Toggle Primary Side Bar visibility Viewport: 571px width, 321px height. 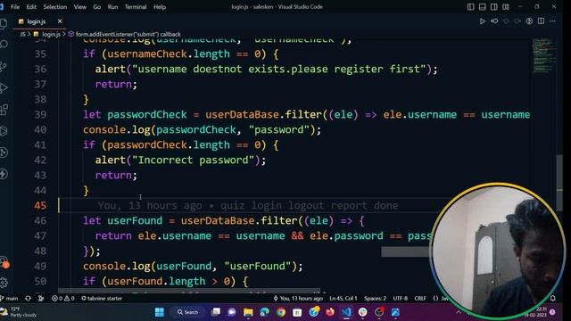pos(470,6)
